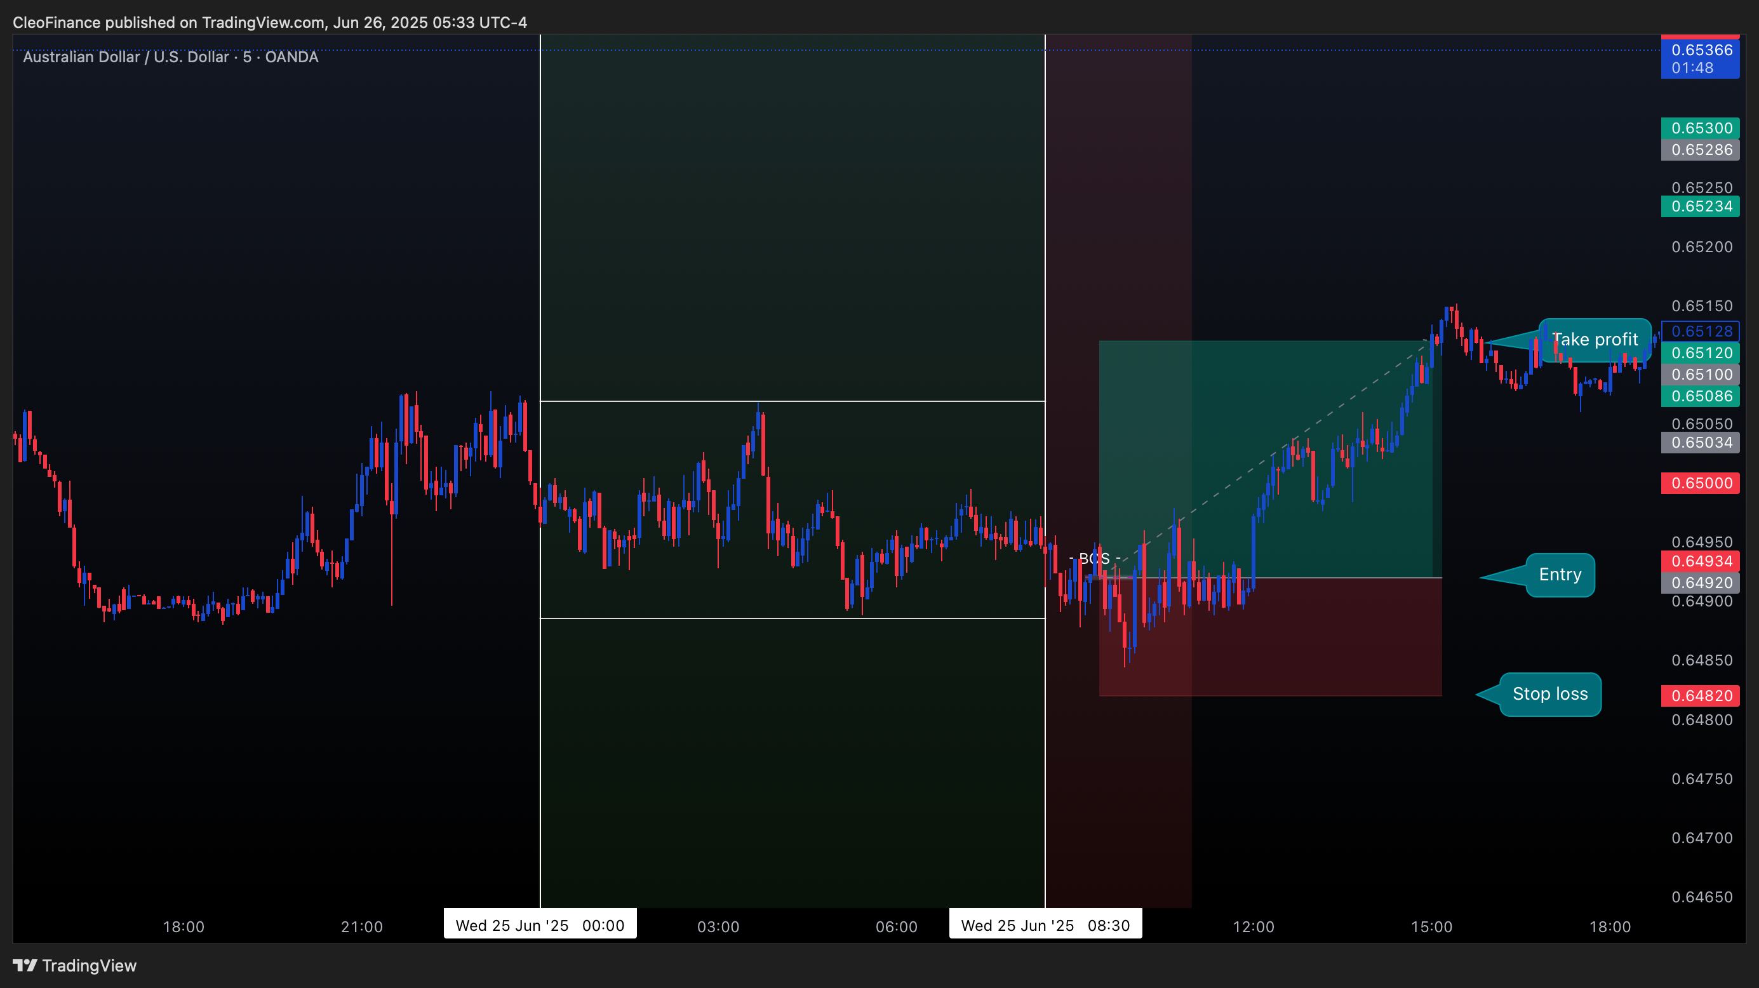Image resolution: width=1759 pixels, height=988 pixels.
Task: Click the BOS label on the chart
Action: [1094, 559]
